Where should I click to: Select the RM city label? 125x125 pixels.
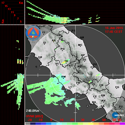[63, 77]
